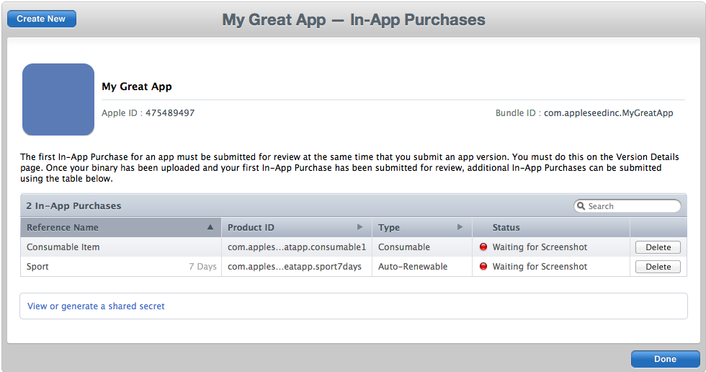
Task: Select the Consumable Item row
Action: [354, 247]
